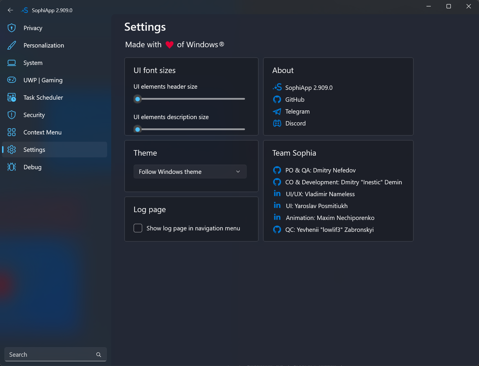Switch to UWP | Gaming page

55,80
